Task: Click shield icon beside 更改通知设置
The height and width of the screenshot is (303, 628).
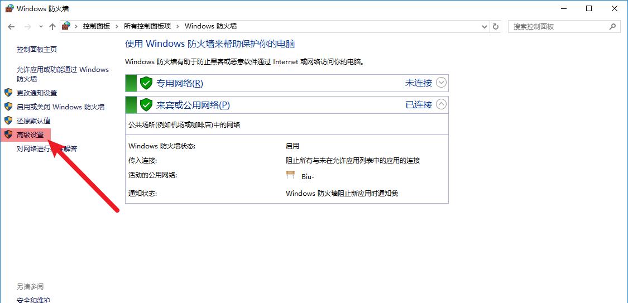Action: (x=8, y=93)
